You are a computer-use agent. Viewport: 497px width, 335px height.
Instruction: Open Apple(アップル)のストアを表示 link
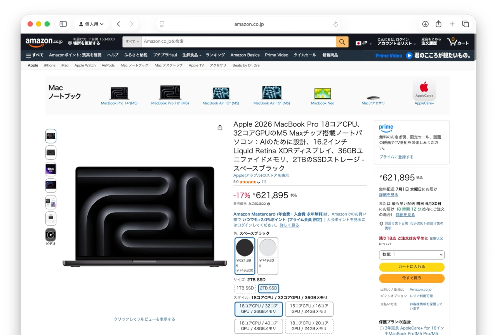[261, 176]
